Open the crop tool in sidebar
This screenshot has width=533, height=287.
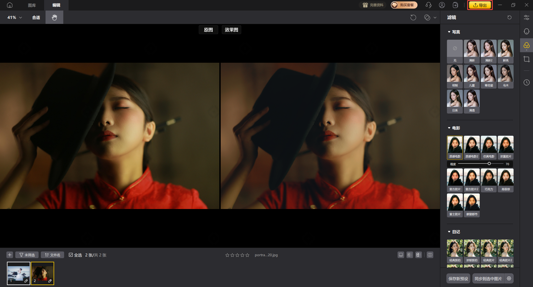point(526,59)
